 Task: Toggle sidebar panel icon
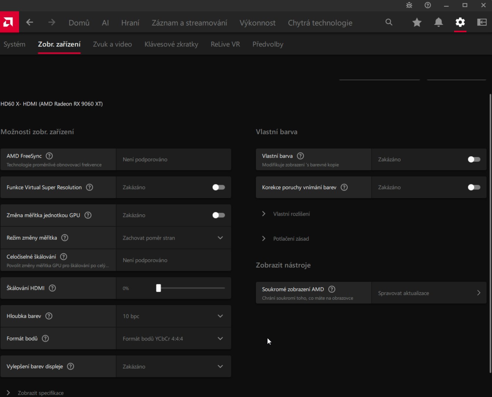tap(482, 22)
